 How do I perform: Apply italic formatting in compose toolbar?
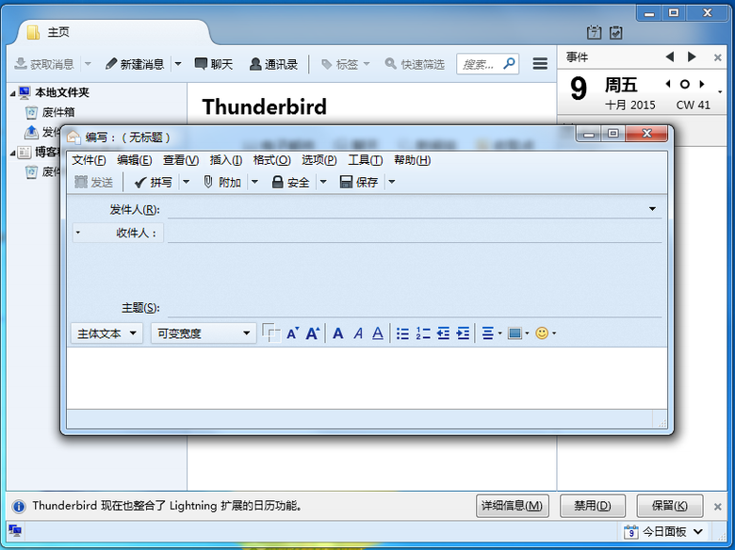tap(358, 333)
